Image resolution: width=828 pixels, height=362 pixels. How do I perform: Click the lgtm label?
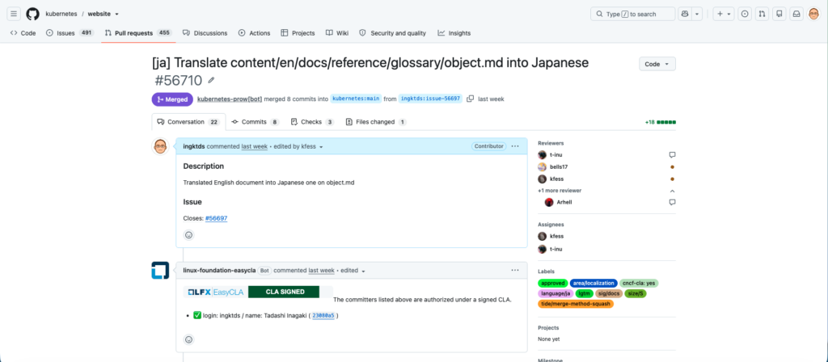584,293
